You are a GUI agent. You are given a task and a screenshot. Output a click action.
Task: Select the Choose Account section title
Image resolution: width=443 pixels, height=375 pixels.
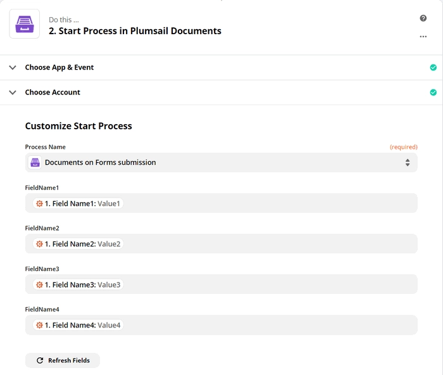(x=53, y=92)
